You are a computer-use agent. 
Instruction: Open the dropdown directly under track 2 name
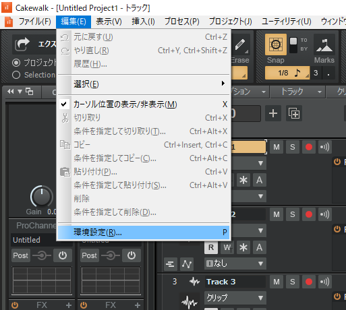tap(248, 230)
